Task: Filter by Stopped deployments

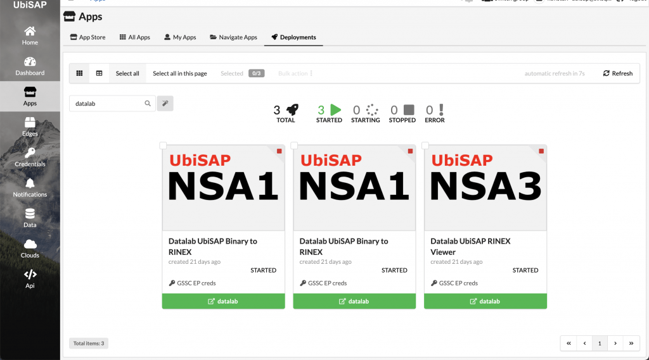Action: point(402,113)
